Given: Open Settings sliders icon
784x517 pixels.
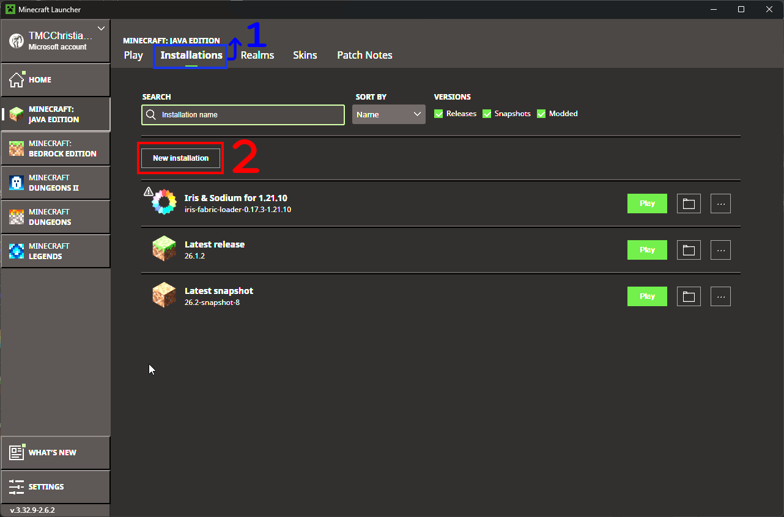Looking at the screenshot, I should pyautogui.click(x=17, y=487).
